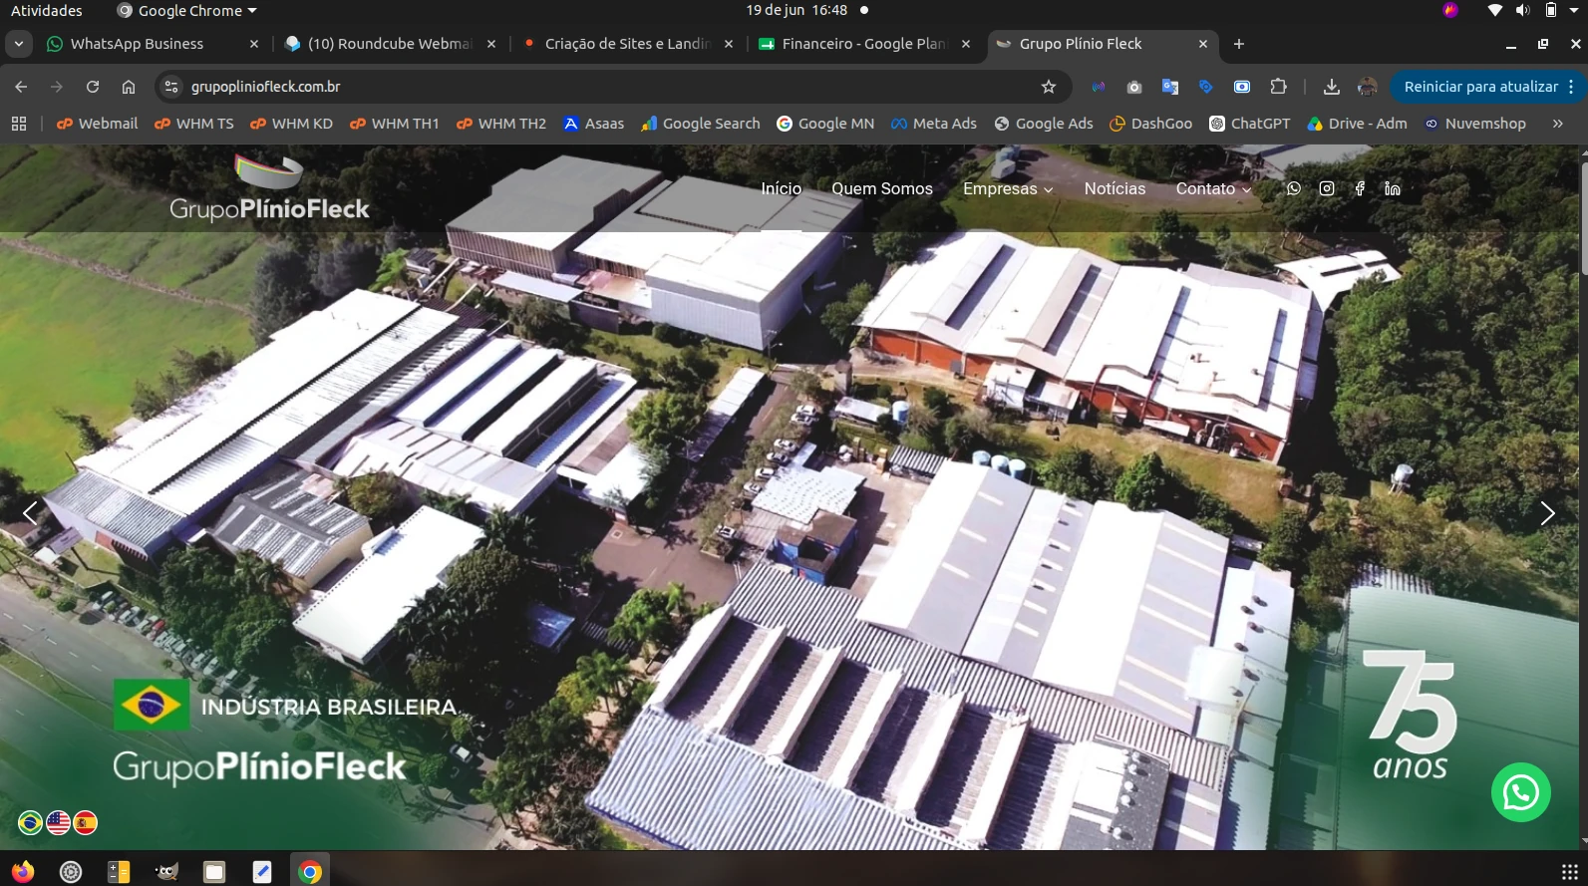The height and width of the screenshot is (886, 1588).
Task: Open the Google Translate extension
Action: point(1170,87)
